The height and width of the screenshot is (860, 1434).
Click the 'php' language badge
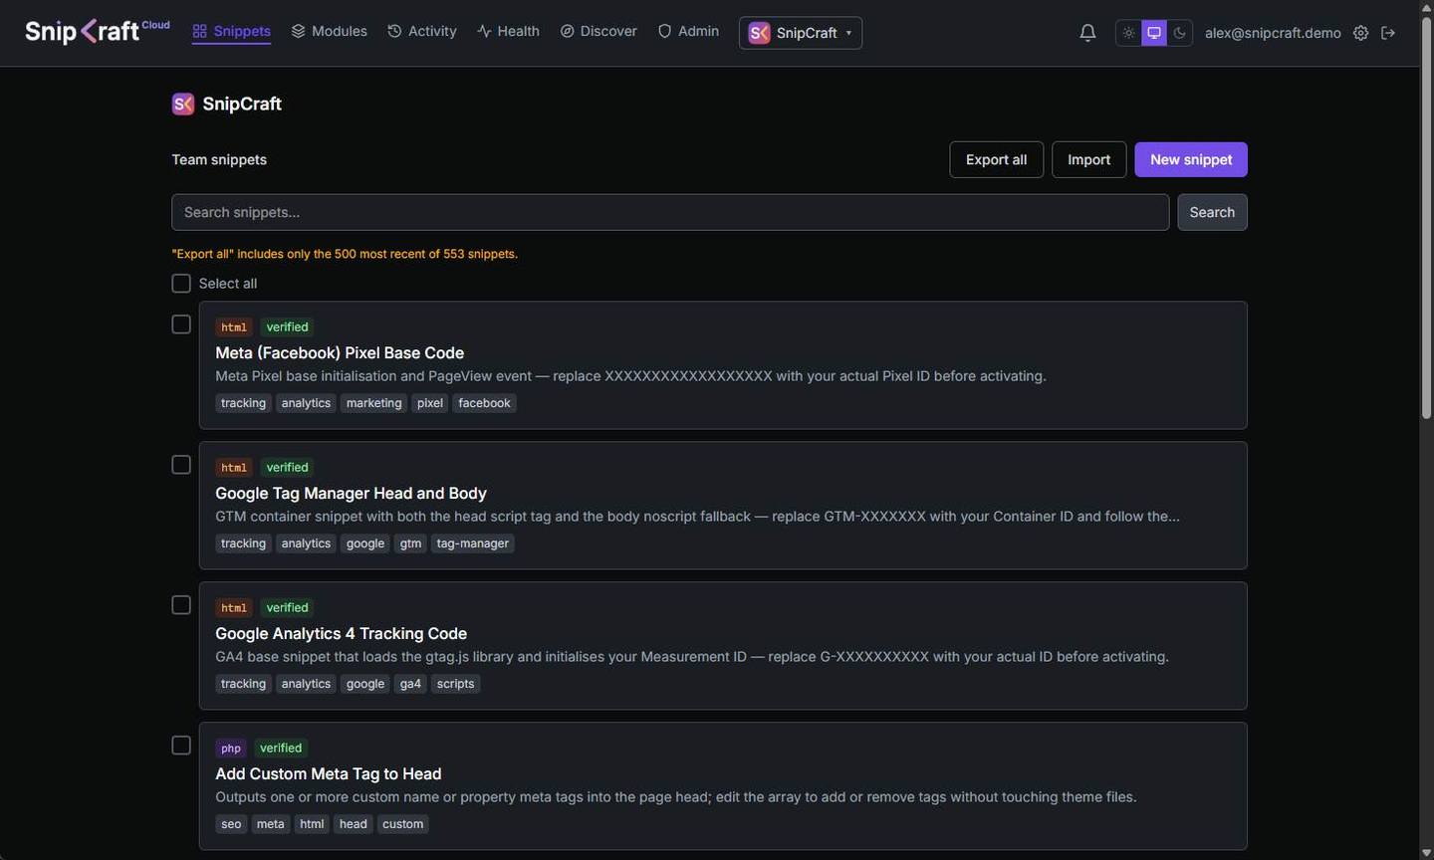point(231,748)
